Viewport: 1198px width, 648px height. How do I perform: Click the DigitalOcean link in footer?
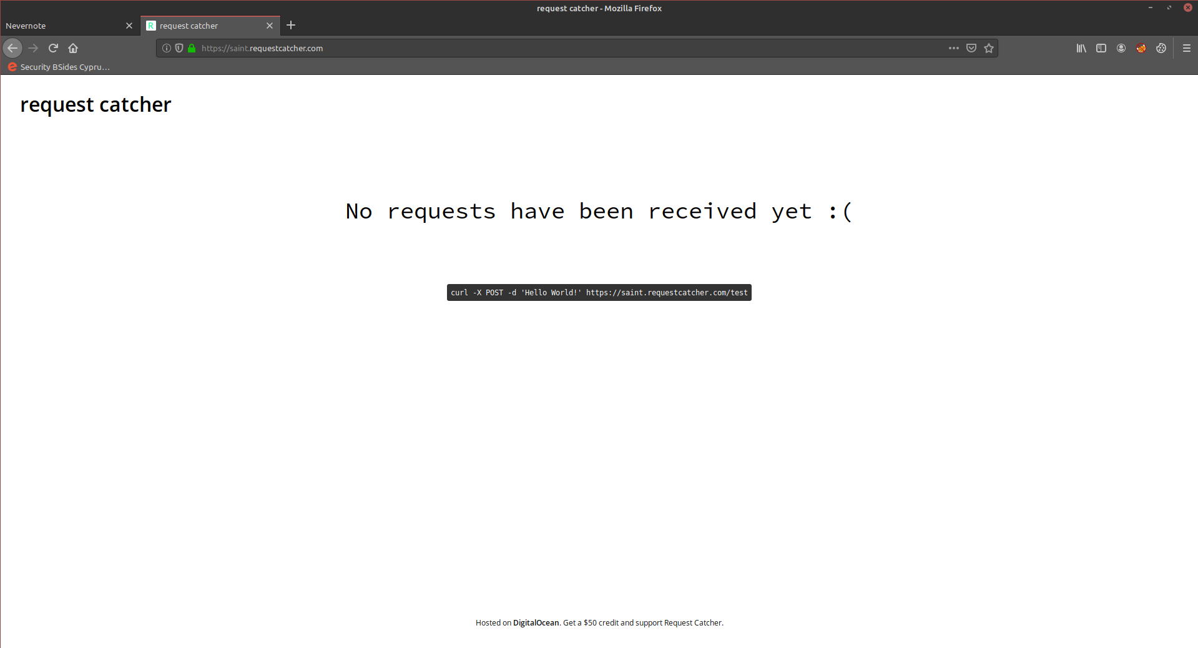coord(536,622)
